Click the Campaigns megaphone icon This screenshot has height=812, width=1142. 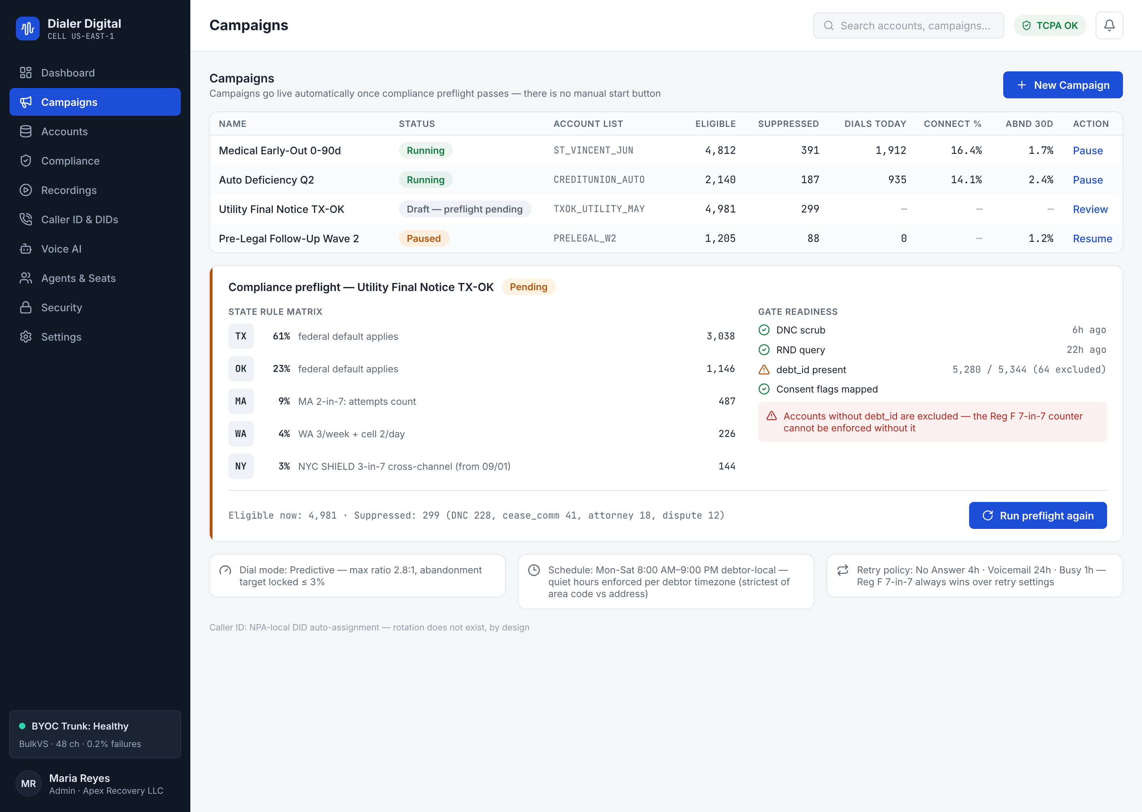point(25,102)
